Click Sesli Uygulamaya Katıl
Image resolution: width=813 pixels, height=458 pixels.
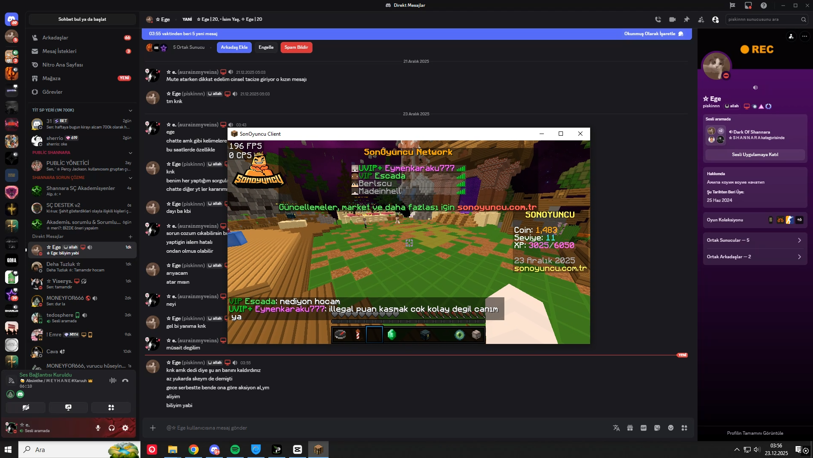[755, 155]
